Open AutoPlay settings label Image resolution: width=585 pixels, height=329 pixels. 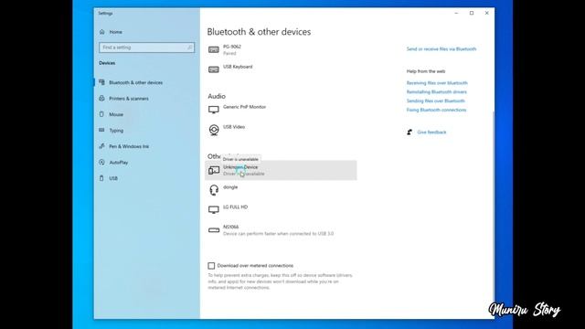pyautogui.click(x=119, y=163)
